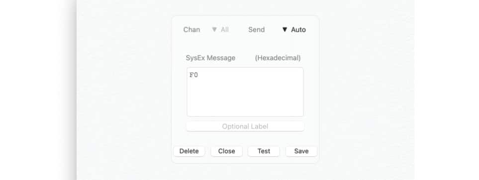Test the SysEx message

pyautogui.click(x=264, y=151)
